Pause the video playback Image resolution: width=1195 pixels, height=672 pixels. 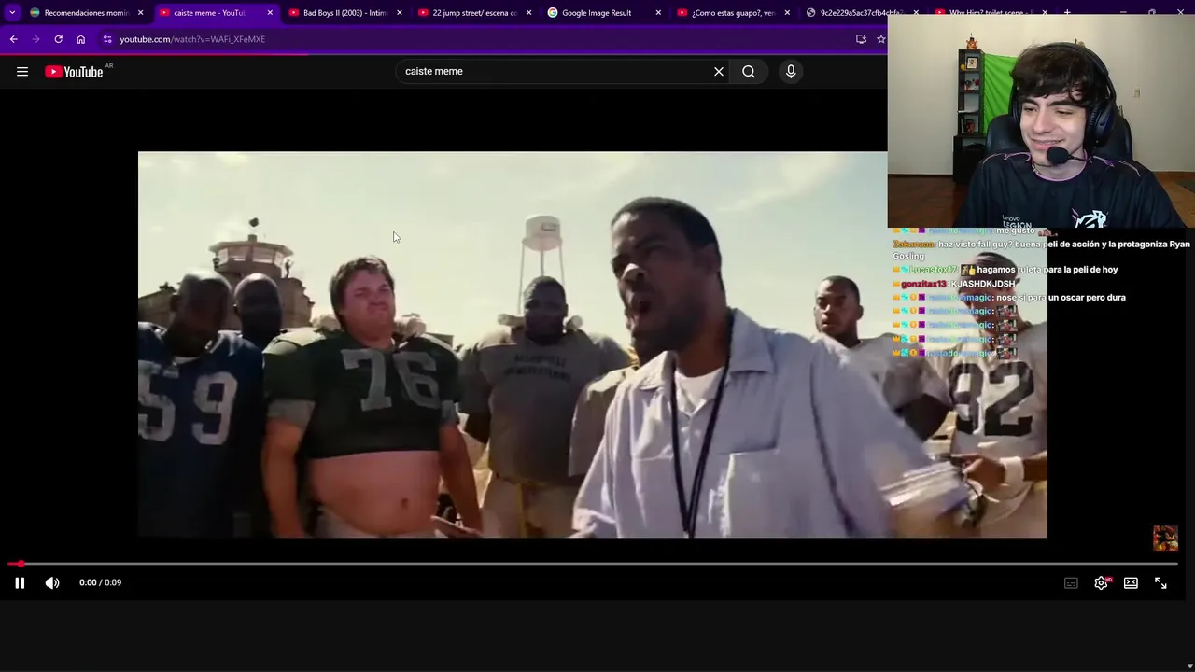point(20,582)
